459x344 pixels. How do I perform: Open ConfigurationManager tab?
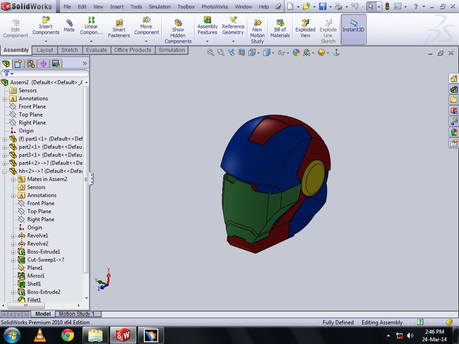31,64
